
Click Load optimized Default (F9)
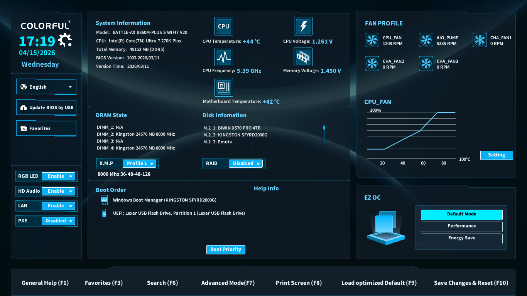[x=379, y=283]
